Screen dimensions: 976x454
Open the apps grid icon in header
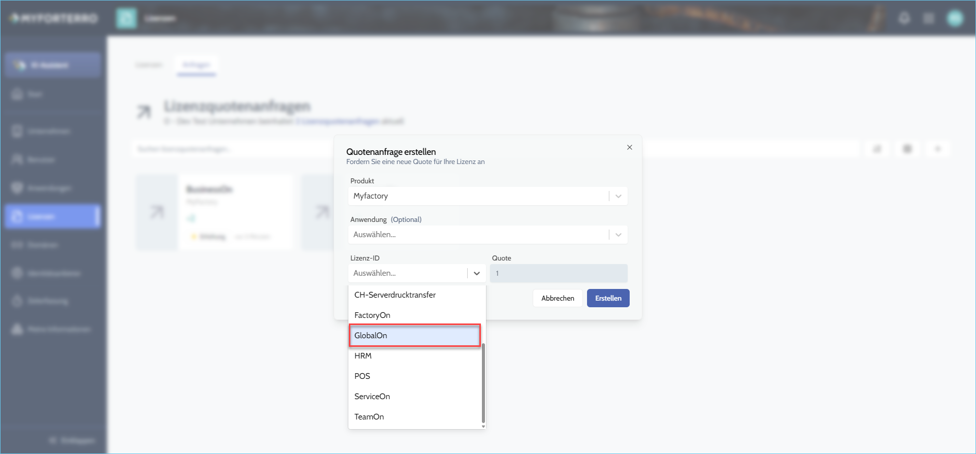tap(929, 18)
